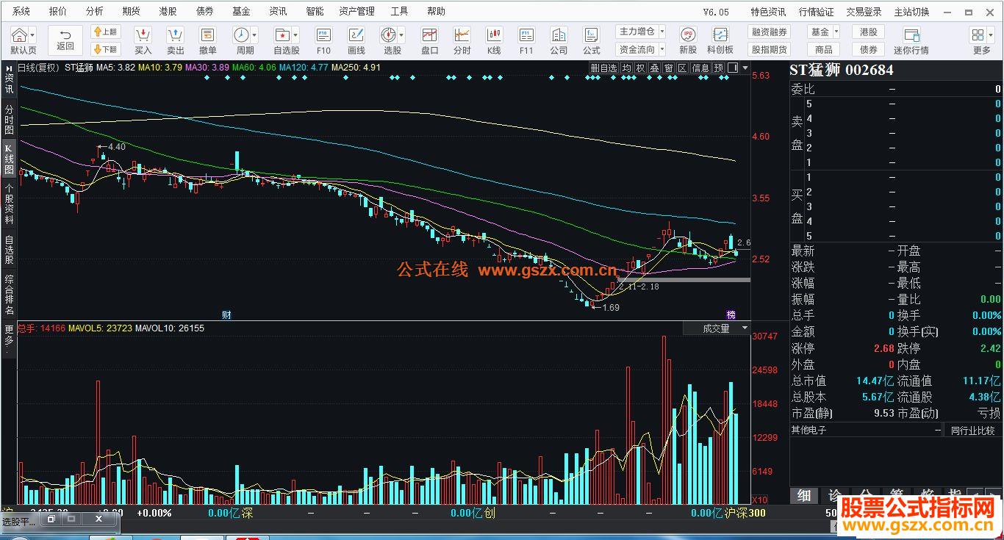Click the 股指期货 button

pos(769,49)
